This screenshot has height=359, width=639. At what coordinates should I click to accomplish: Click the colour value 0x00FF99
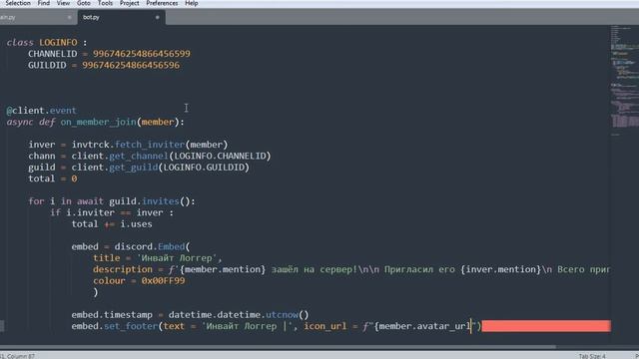pos(163,281)
